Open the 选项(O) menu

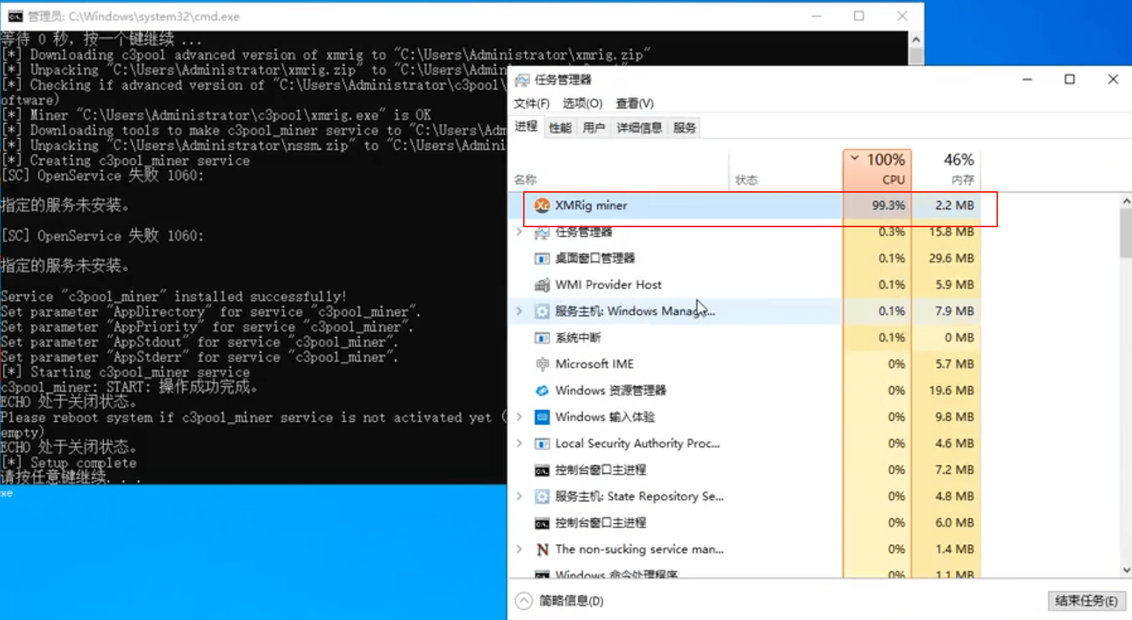[x=582, y=104]
